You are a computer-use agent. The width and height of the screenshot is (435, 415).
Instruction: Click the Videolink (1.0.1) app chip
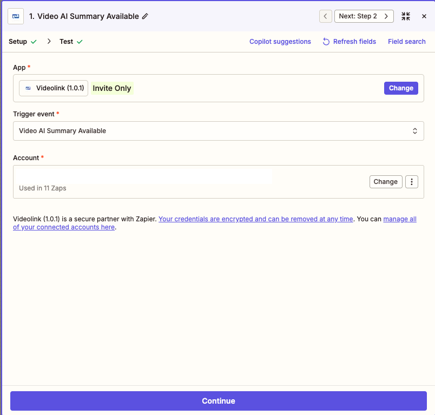54,88
